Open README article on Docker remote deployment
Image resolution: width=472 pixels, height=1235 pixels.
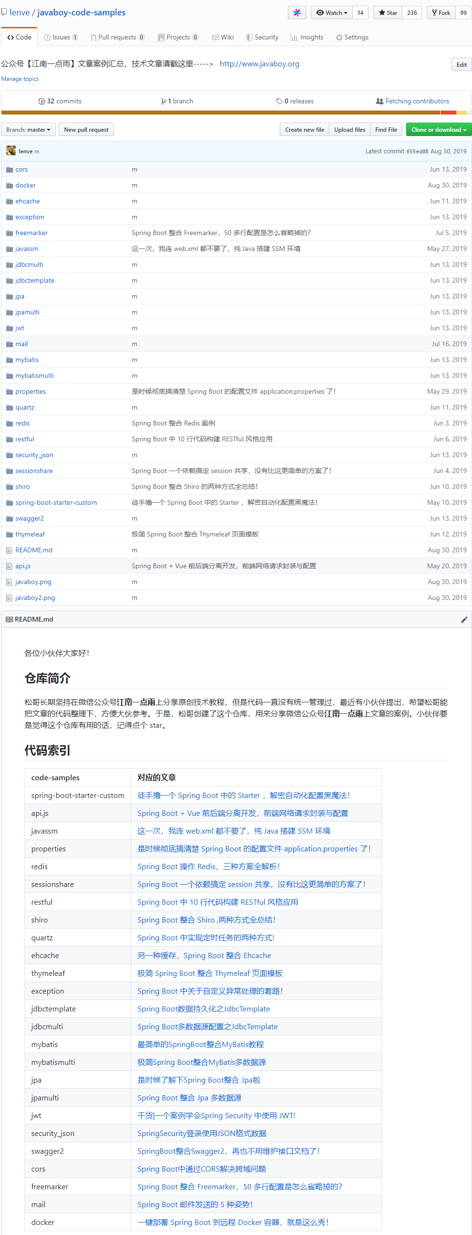[x=233, y=1223]
